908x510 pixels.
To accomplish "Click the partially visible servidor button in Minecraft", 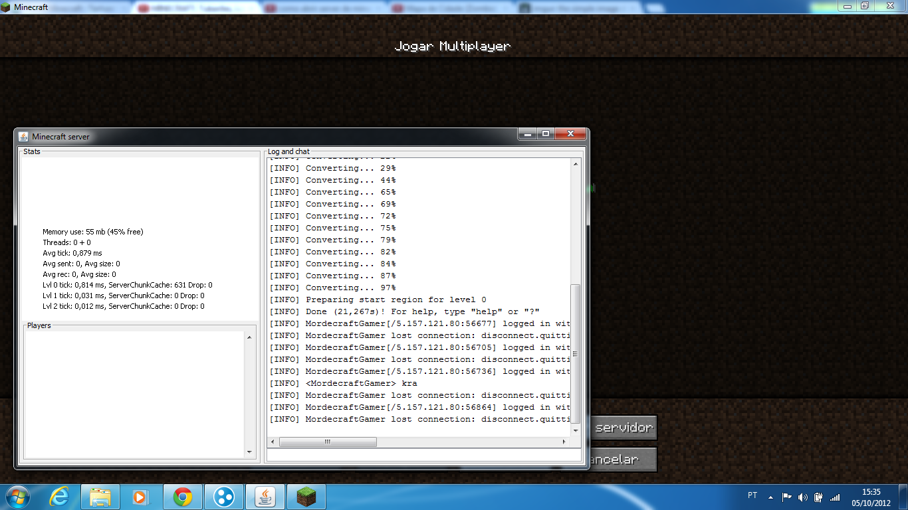I will [x=623, y=428].
